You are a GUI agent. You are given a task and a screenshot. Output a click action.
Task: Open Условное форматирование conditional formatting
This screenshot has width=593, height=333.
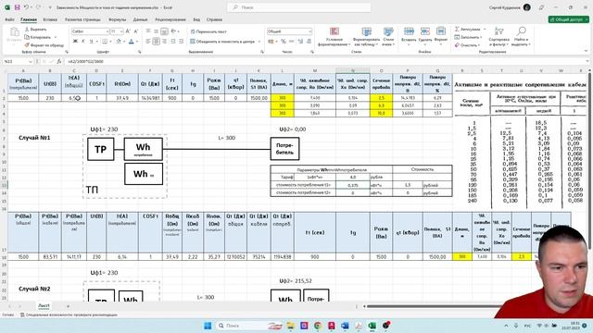(334, 37)
